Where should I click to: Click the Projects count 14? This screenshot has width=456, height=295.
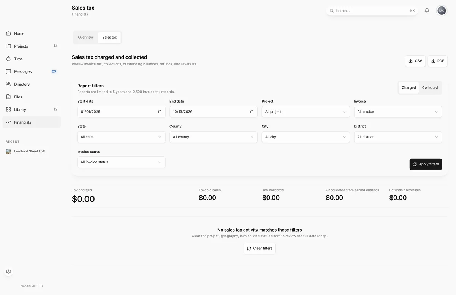(55, 46)
